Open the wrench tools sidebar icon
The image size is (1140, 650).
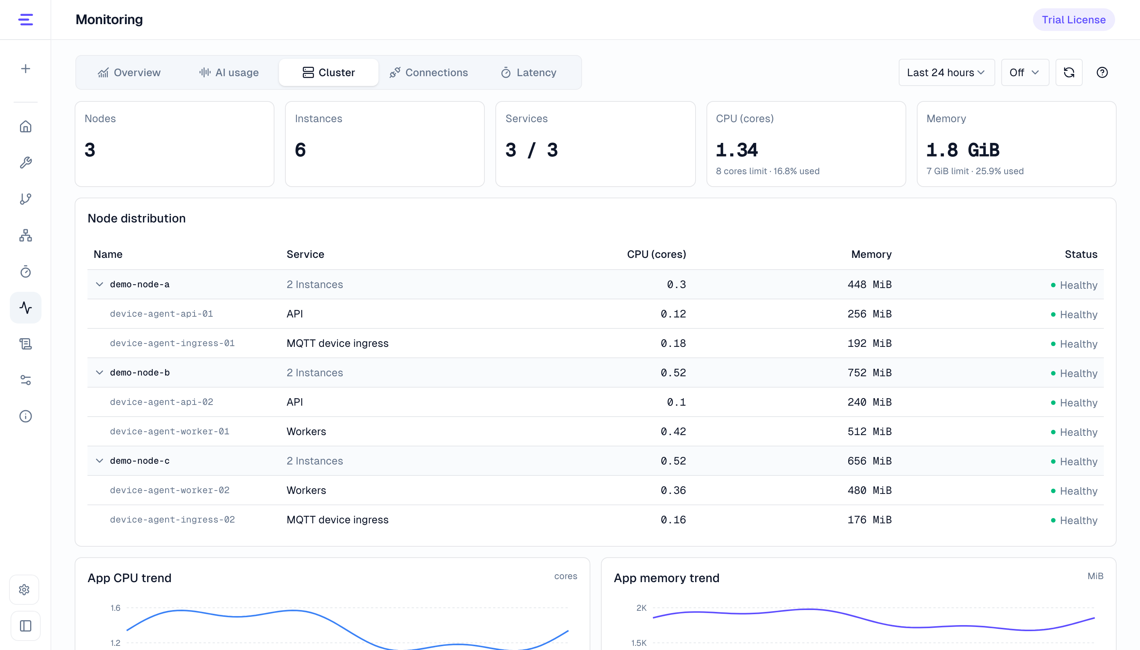[x=25, y=162]
